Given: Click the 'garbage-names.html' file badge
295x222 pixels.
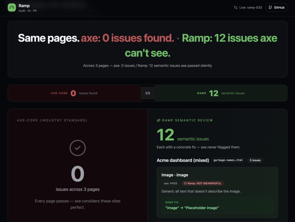Looking at the screenshot, I should tap(228, 160).
